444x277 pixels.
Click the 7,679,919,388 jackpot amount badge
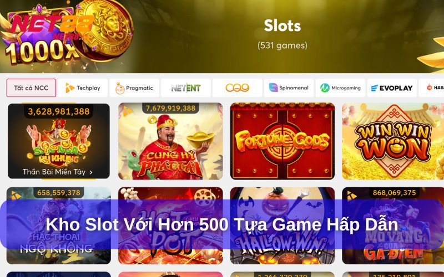(170, 108)
